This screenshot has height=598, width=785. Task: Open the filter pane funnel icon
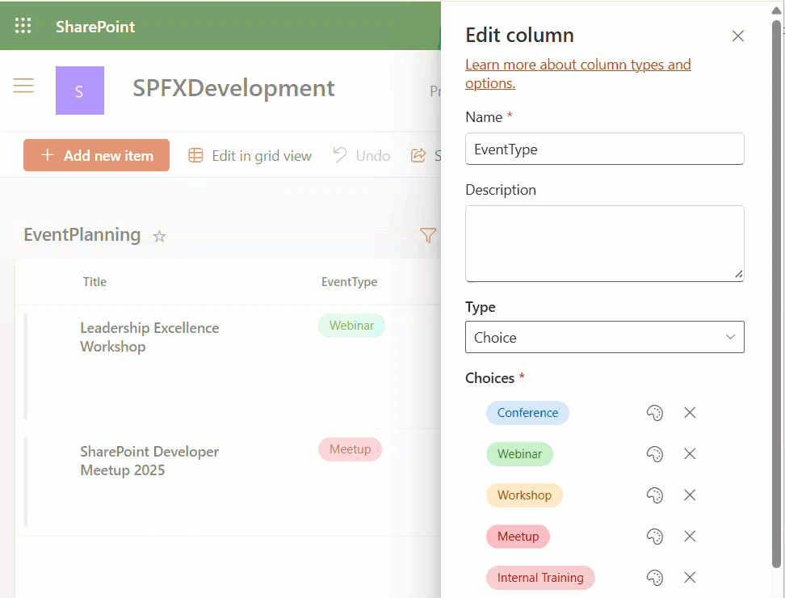(428, 235)
